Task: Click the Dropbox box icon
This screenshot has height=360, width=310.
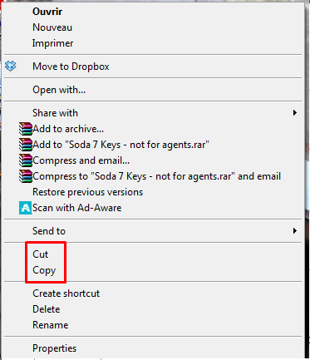Action: pyautogui.click(x=11, y=67)
